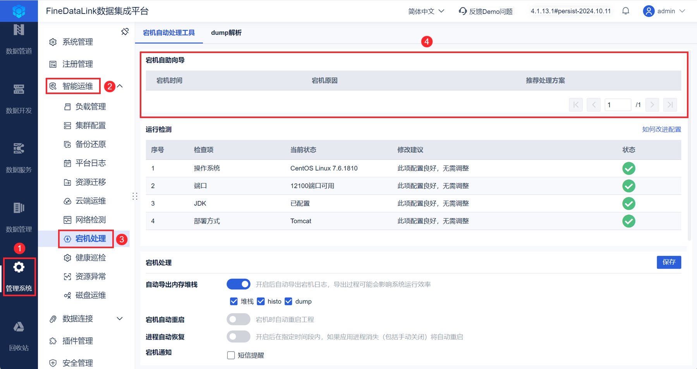
Task: Click the 云端运维 icon
Action: (x=67, y=201)
